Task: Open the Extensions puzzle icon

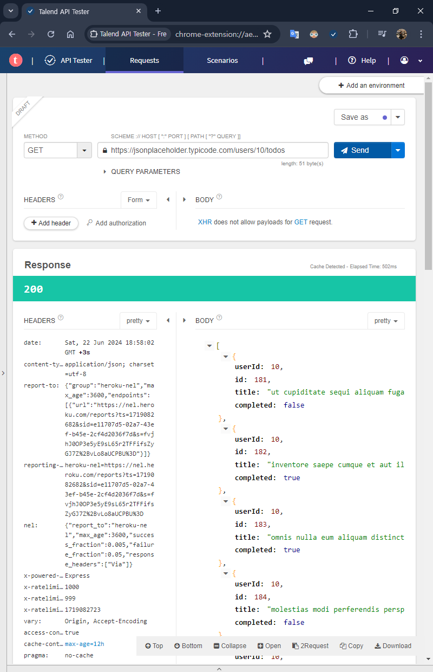Action: 353,34
